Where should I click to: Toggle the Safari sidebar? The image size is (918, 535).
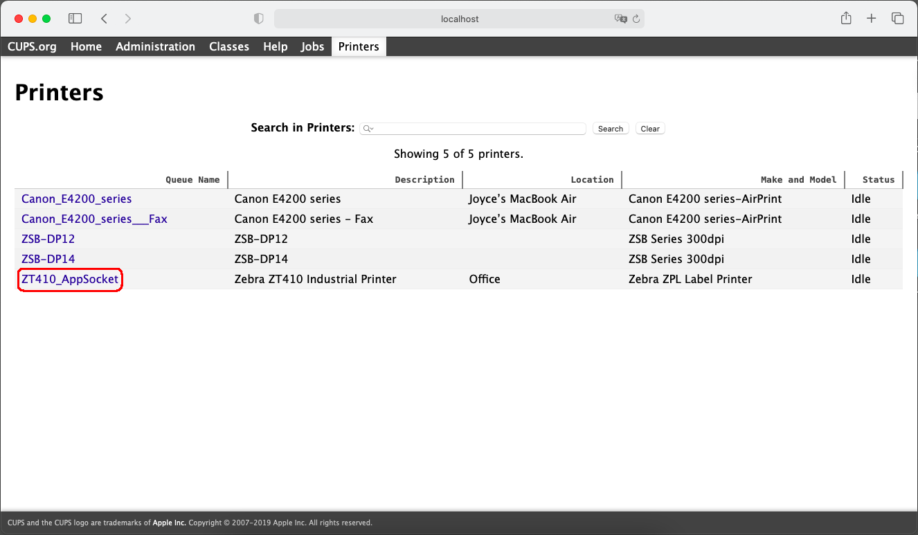(75, 19)
